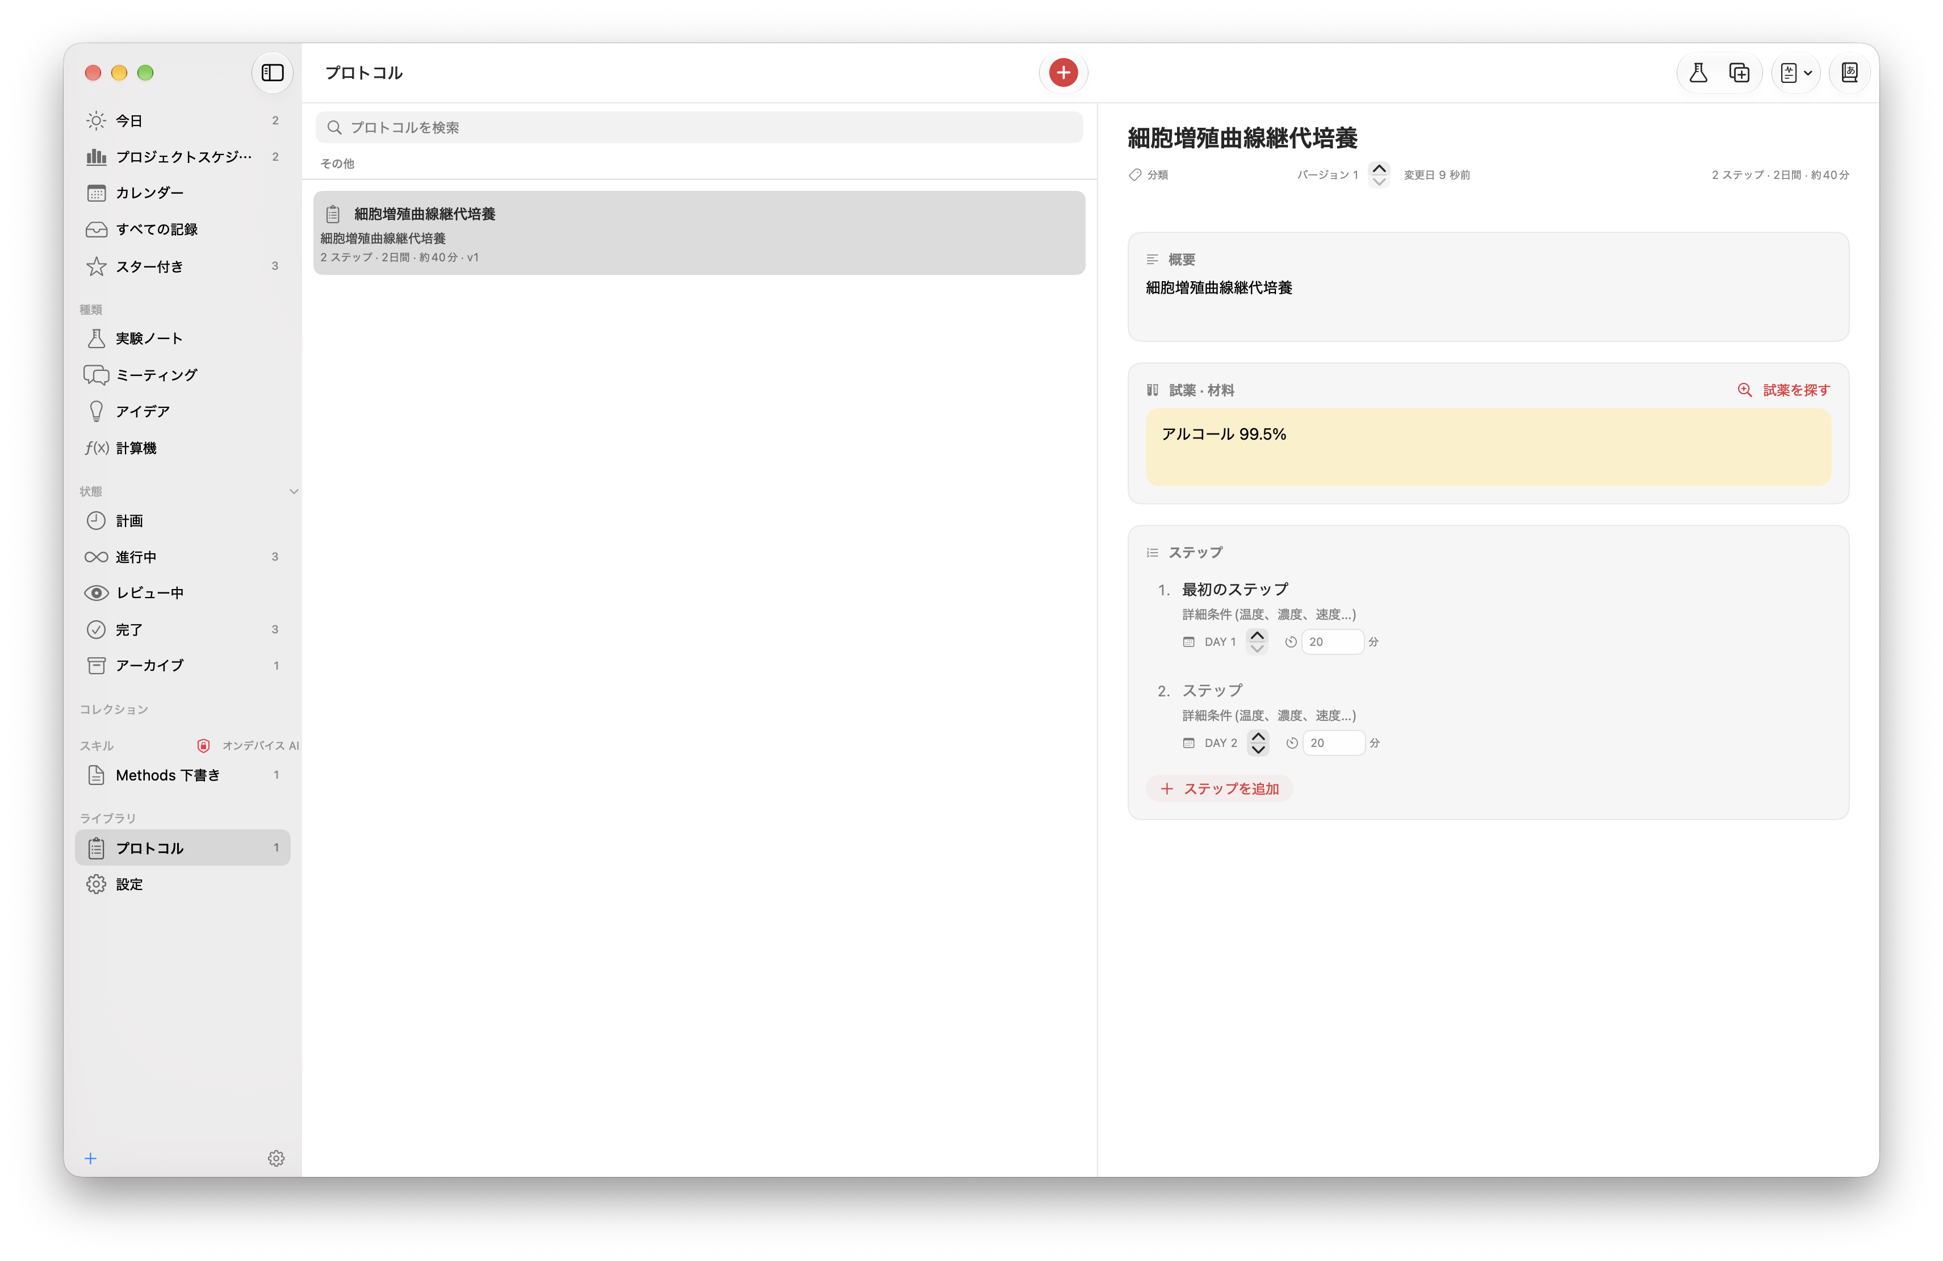Screen dimensions: 1943x1261
Task: Open 今日 in sidebar
Action: click(x=183, y=121)
